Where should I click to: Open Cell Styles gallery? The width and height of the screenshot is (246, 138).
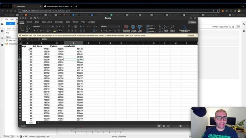coord(140,29)
